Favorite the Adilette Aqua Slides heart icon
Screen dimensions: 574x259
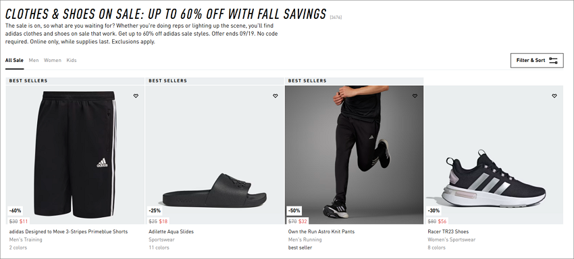click(x=276, y=96)
